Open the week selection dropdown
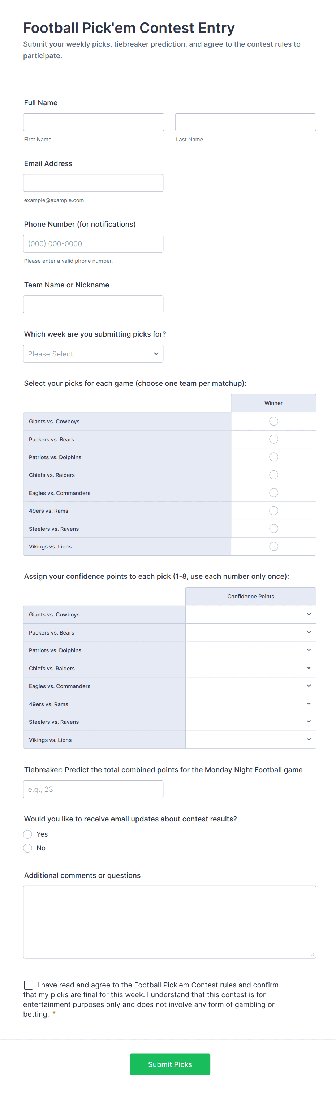The height and width of the screenshot is (1093, 336). click(93, 354)
